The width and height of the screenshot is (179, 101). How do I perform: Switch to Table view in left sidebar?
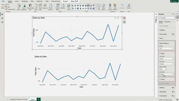coord(2,18)
